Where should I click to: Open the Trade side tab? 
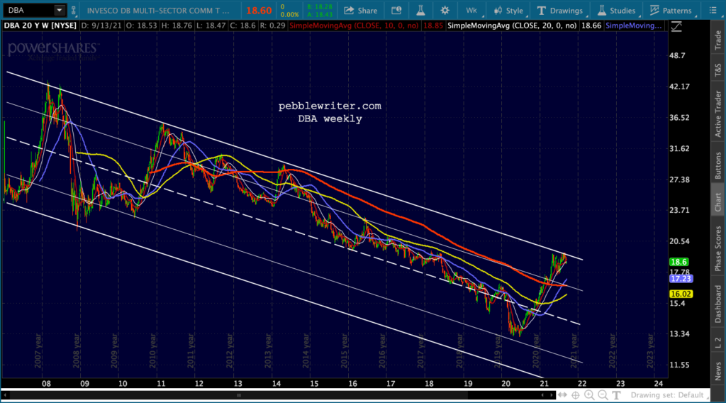(x=717, y=40)
